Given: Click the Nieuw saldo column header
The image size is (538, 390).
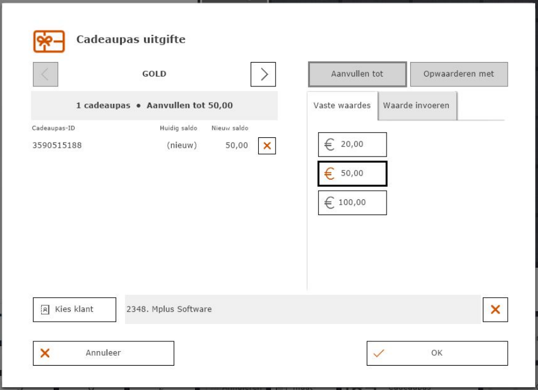Looking at the screenshot, I should 229,128.
